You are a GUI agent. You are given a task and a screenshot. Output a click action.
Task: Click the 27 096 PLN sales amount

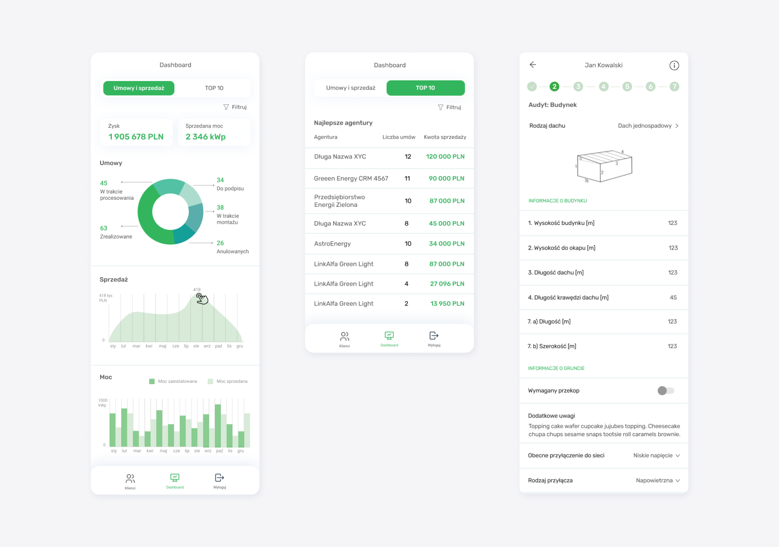coord(447,284)
